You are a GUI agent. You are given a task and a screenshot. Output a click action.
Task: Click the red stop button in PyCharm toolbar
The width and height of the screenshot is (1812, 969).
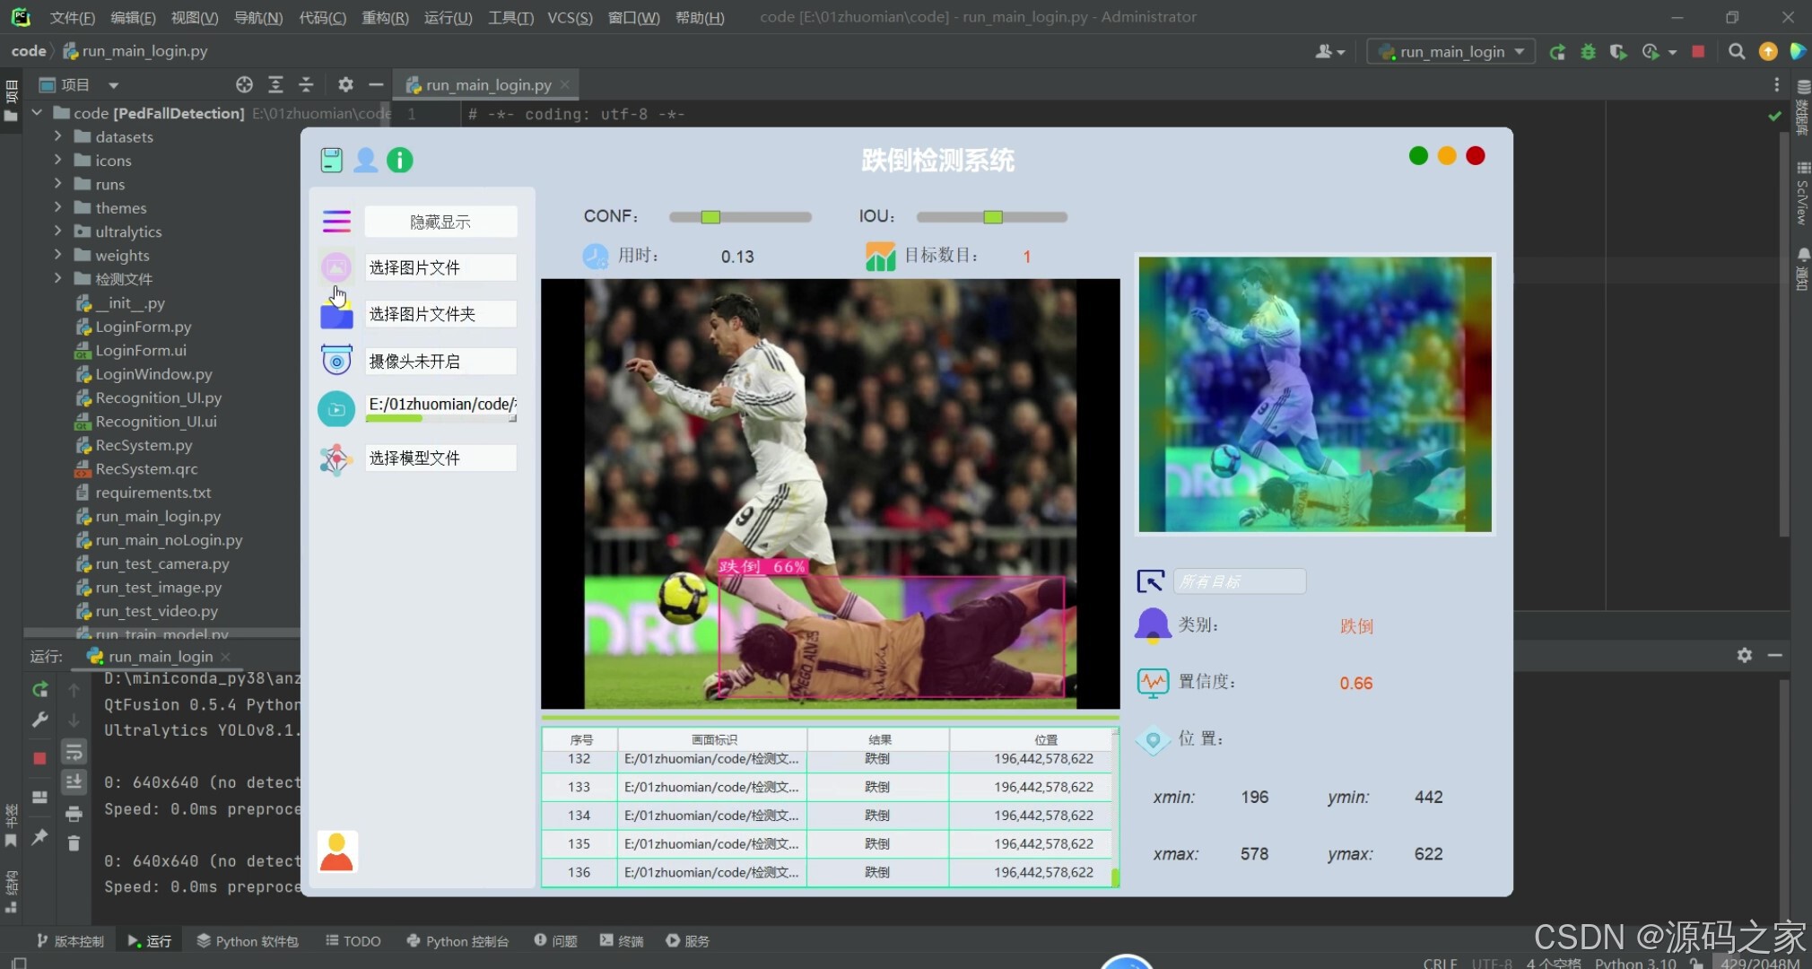tap(1698, 52)
